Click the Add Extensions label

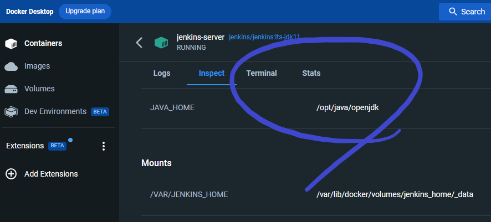pyautogui.click(x=51, y=174)
